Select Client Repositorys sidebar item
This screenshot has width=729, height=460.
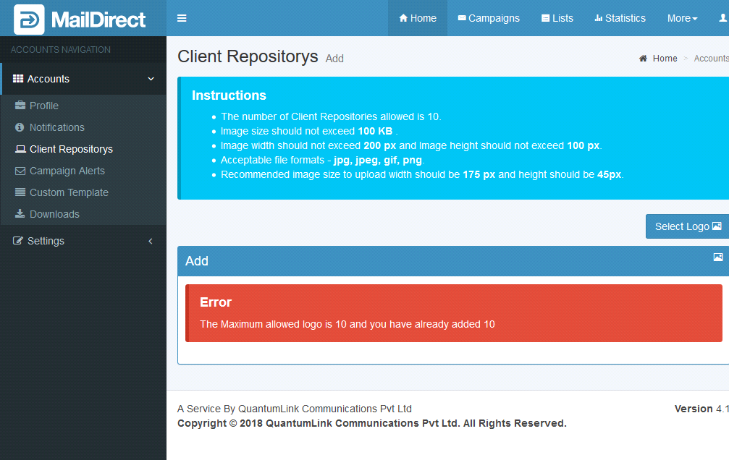71,149
